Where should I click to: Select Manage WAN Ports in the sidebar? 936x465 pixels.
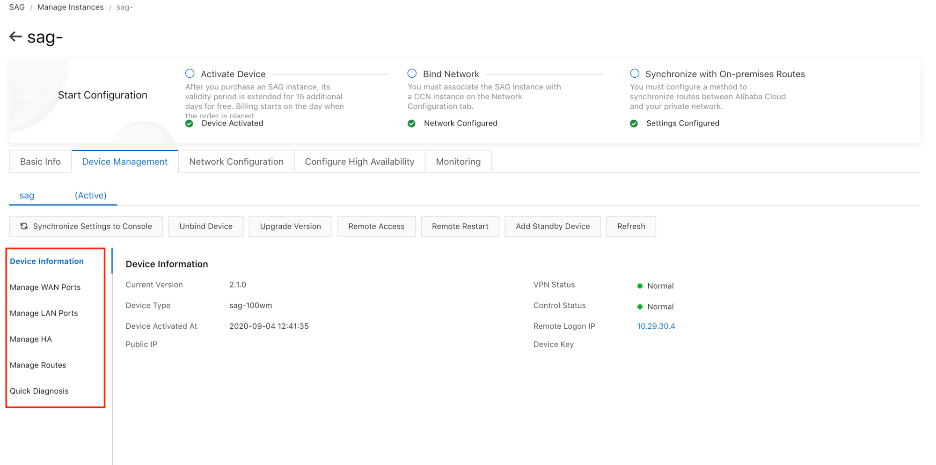click(45, 287)
